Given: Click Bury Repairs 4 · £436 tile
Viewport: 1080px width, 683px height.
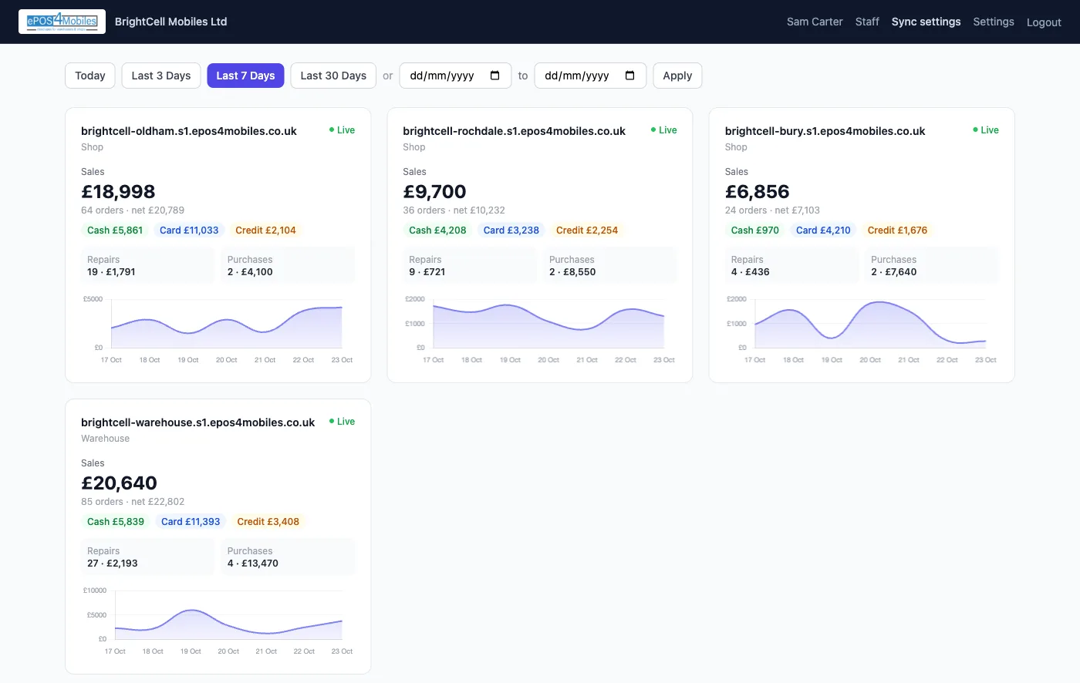Looking at the screenshot, I should [791, 265].
